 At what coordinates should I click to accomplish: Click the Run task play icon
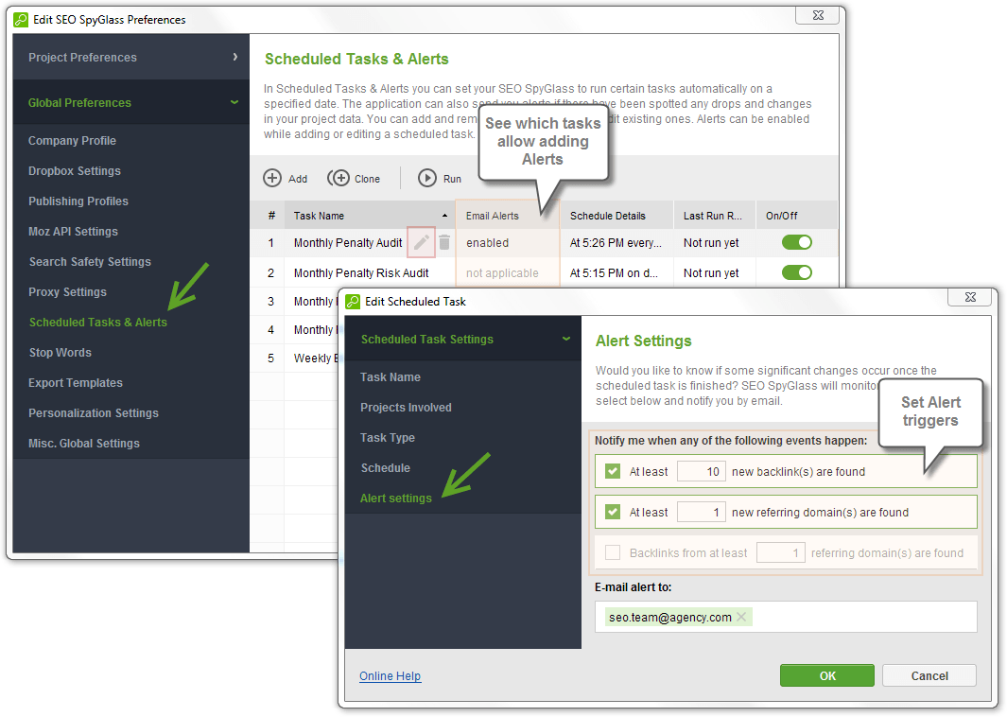(x=427, y=178)
